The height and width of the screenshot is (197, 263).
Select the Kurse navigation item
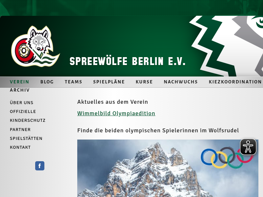click(144, 82)
